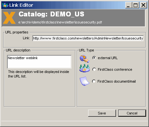Maximize the Link Editor window
The image size is (149, 127).
[x=136, y=5]
